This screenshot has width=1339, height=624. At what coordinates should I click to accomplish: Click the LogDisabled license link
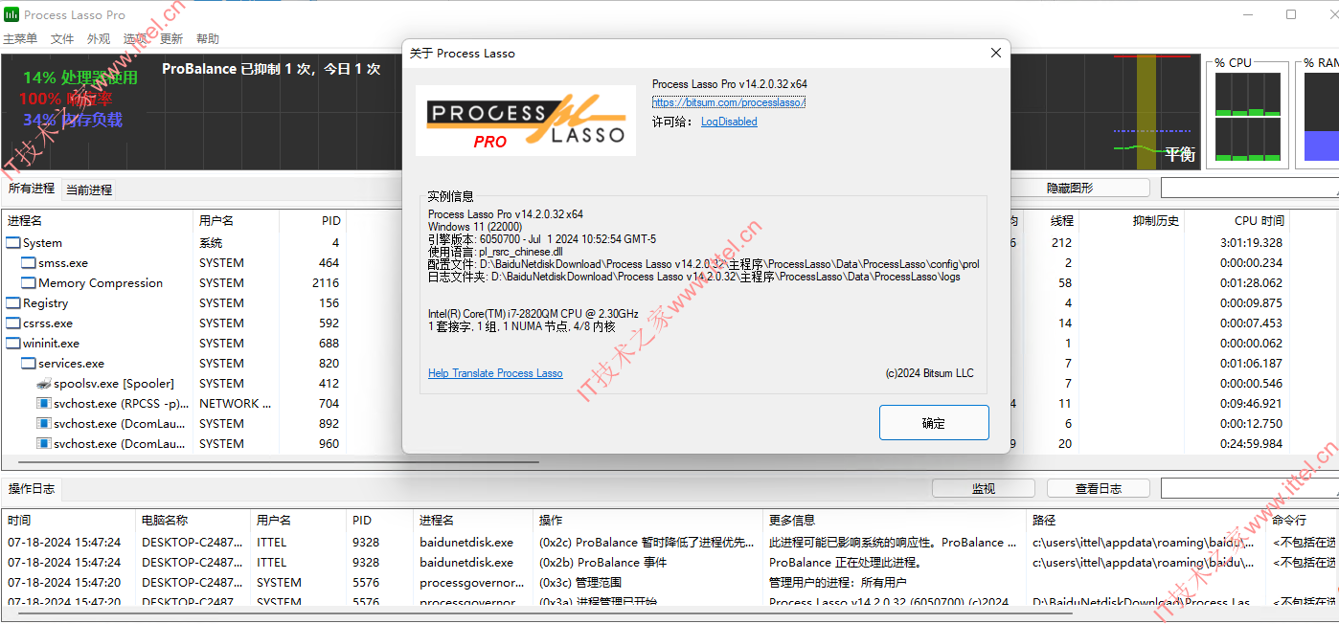pos(731,121)
